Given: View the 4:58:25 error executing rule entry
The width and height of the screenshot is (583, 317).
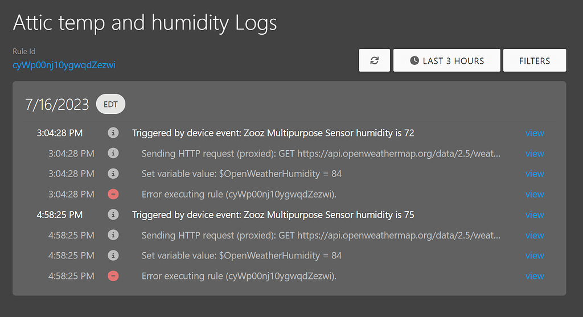Looking at the screenshot, I should (534, 276).
